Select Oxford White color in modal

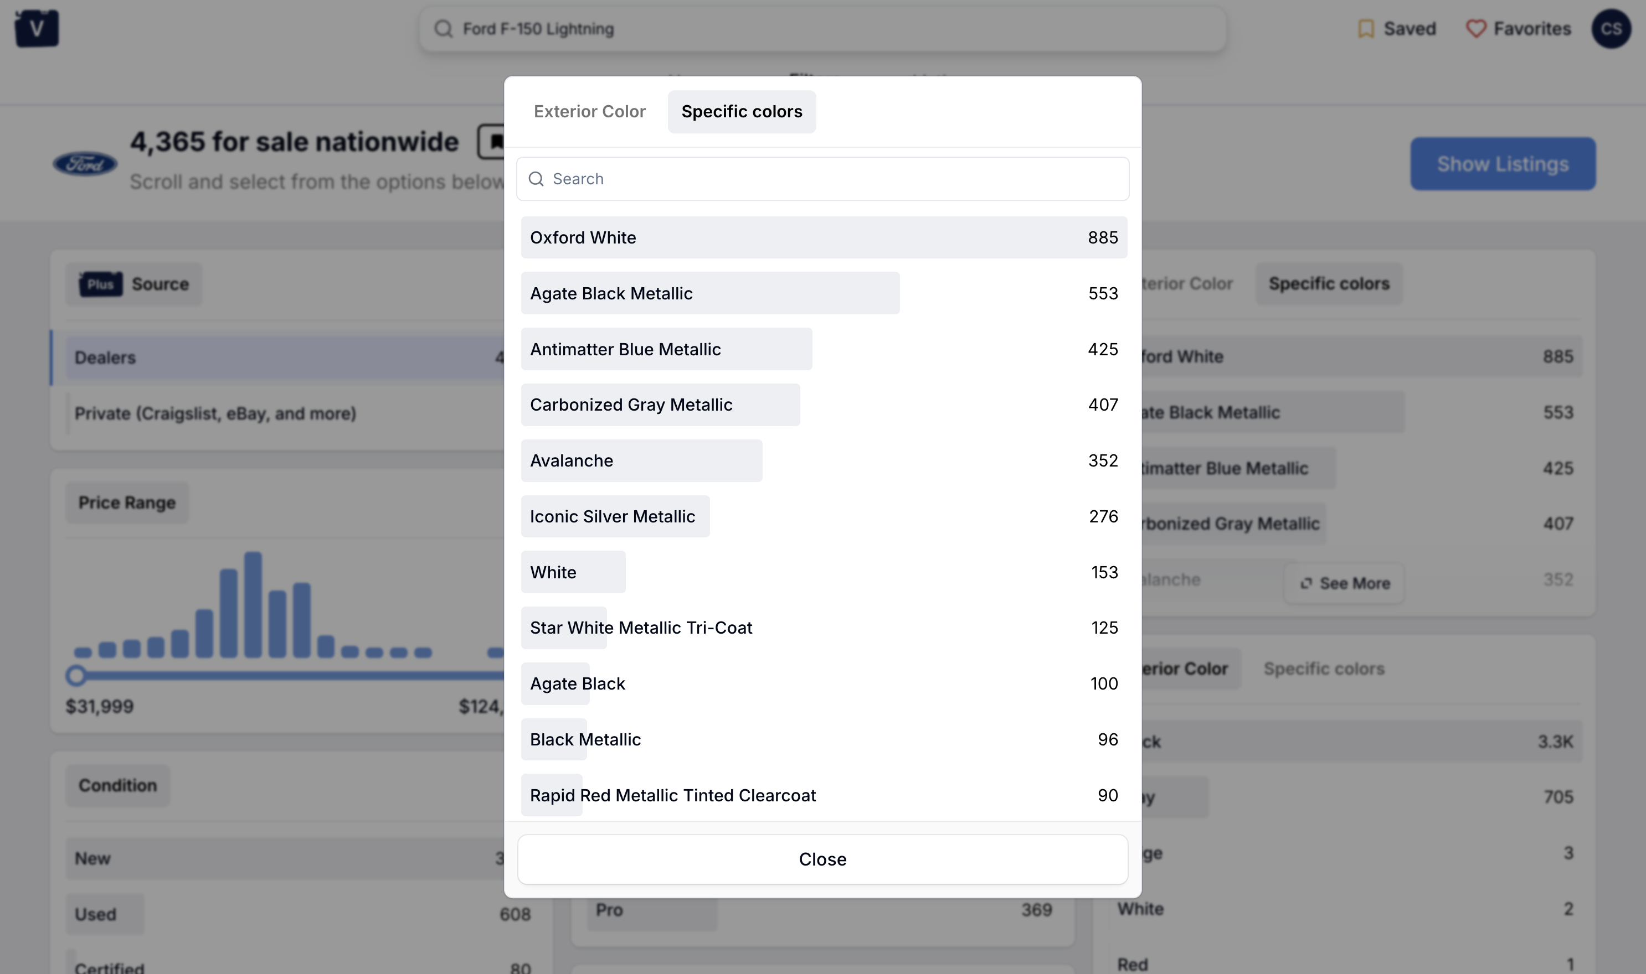pyautogui.click(x=824, y=237)
